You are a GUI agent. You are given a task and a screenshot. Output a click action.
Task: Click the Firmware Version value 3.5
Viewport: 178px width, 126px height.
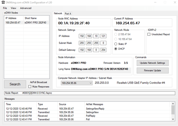tap(126, 63)
